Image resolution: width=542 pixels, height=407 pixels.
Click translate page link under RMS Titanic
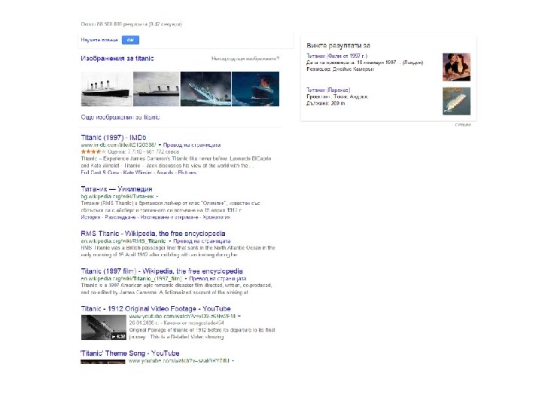(x=202, y=241)
